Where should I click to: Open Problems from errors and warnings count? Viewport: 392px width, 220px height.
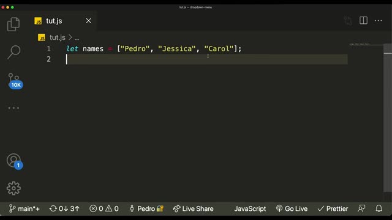pyautogui.click(x=104, y=208)
